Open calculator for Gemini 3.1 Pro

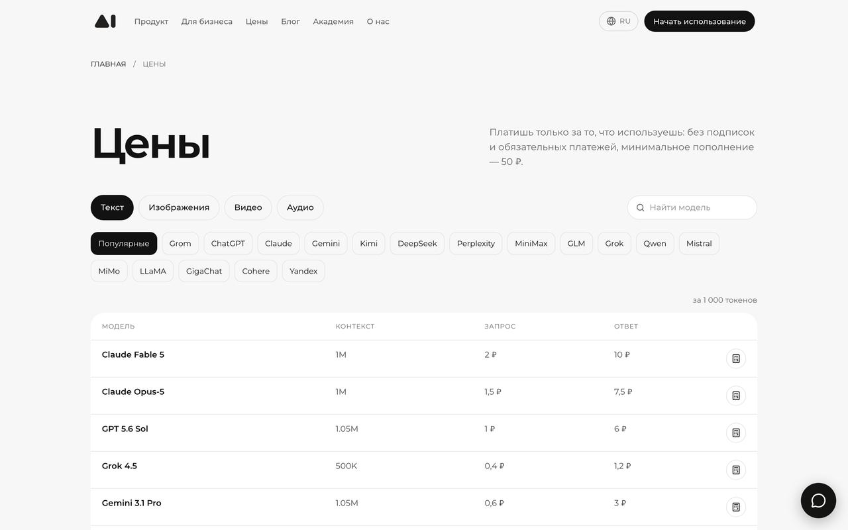pyautogui.click(x=735, y=507)
